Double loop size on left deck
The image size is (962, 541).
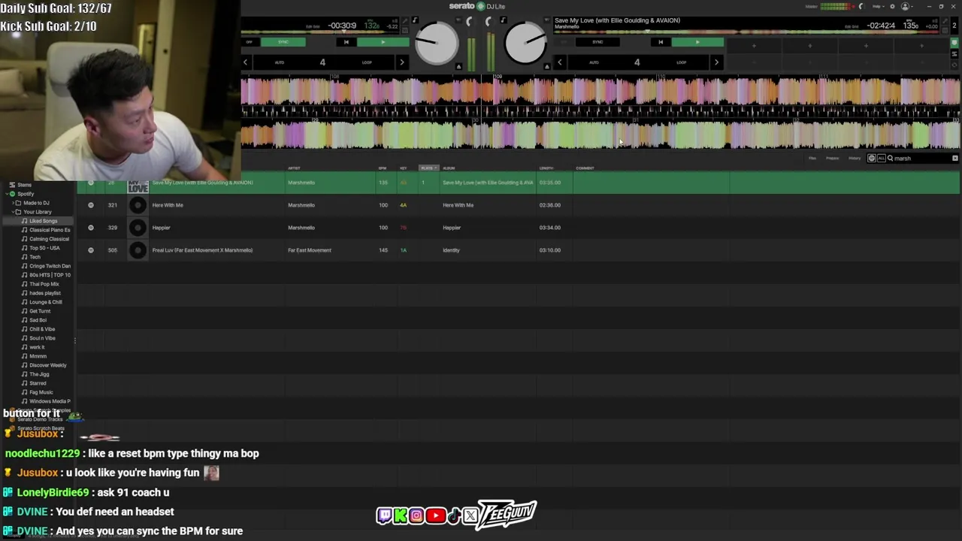click(x=401, y=62)
